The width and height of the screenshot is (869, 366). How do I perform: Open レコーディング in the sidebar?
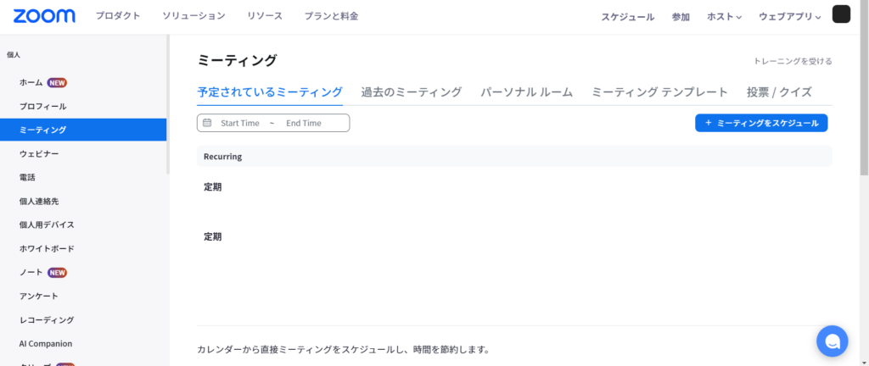point(47,320)
